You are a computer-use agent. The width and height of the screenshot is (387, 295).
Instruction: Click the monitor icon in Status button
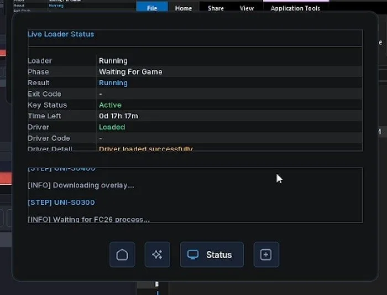click(193, 255)
